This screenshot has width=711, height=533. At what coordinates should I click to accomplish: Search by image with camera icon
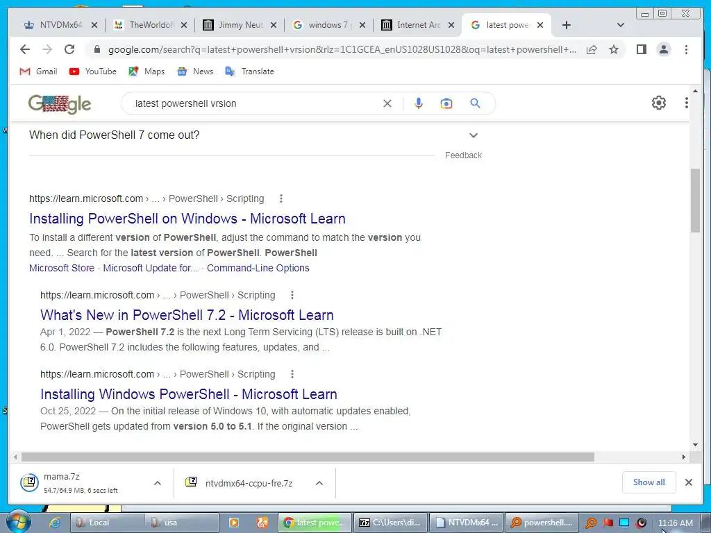[446, 103]
